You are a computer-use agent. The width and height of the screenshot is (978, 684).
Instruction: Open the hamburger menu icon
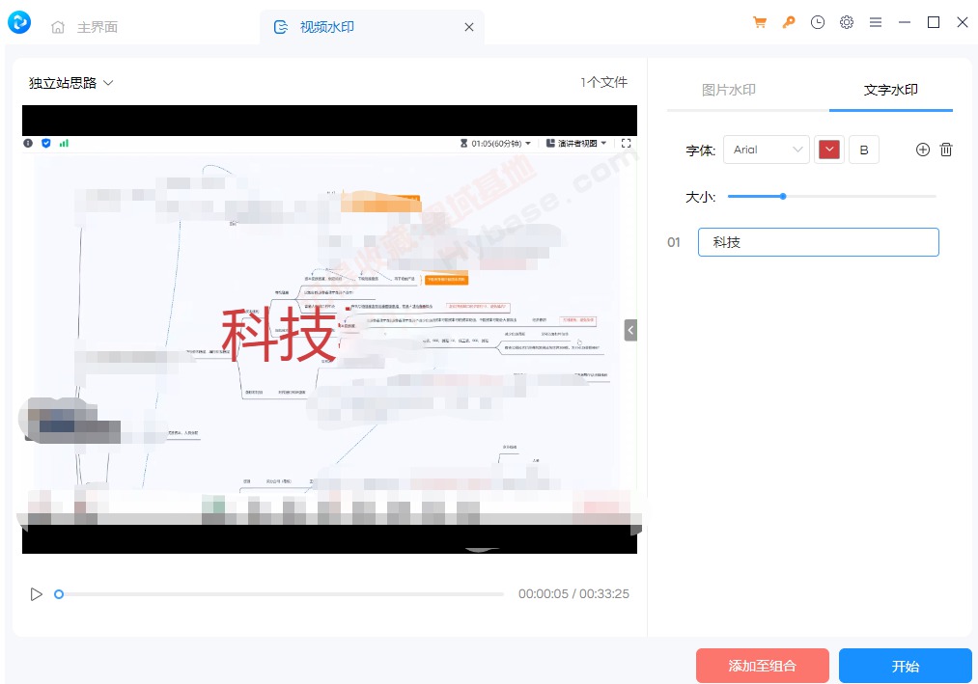point(876,22)
